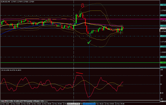
Task: Click the 1.36500 price level label
Action: click(x=163, y=67)
